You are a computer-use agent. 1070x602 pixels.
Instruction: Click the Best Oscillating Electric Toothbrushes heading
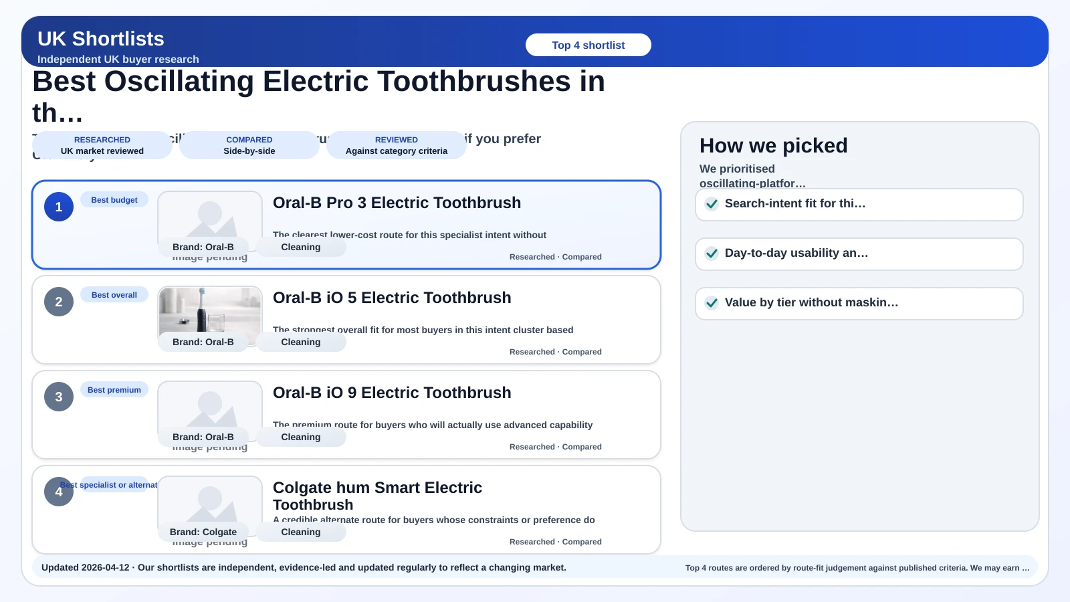tap(319, 96)
